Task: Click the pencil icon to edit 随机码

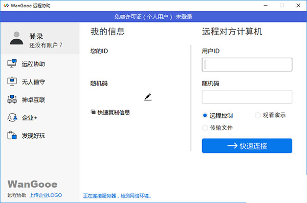Action: coord(148,97)
